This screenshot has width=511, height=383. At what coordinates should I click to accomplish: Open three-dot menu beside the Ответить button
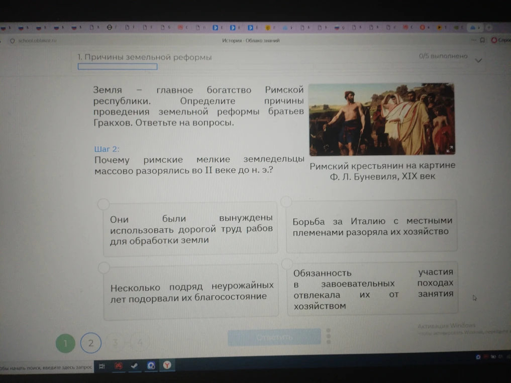[x=329, y=336]
